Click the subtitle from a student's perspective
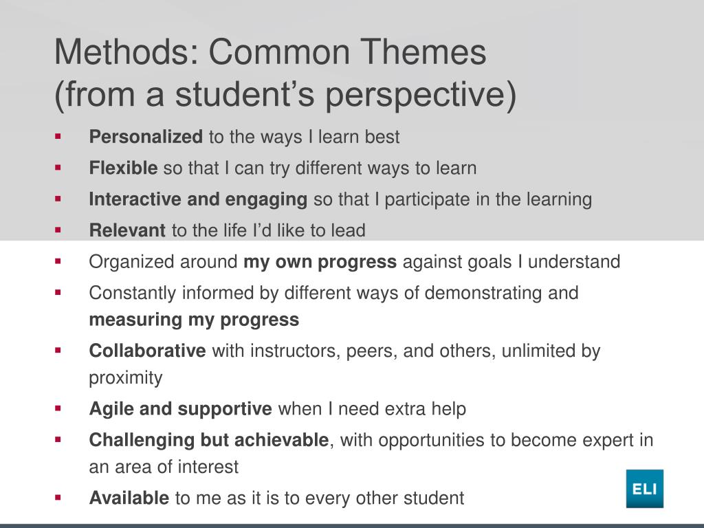Screen dimensions: 704x528 tap(285, 94)
